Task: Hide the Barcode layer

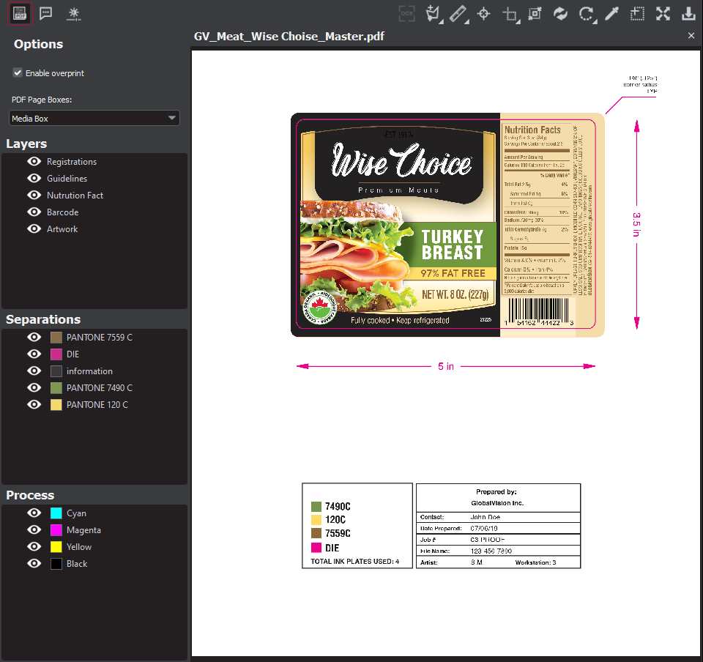Action: point(34,212)
